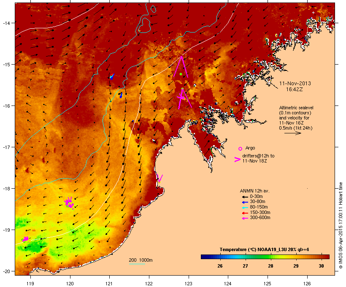Click the 200 1000m depth label

point(141,260)
